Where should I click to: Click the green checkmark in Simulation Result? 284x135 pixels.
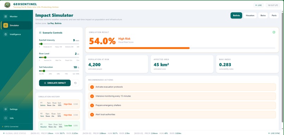(274, 32)
